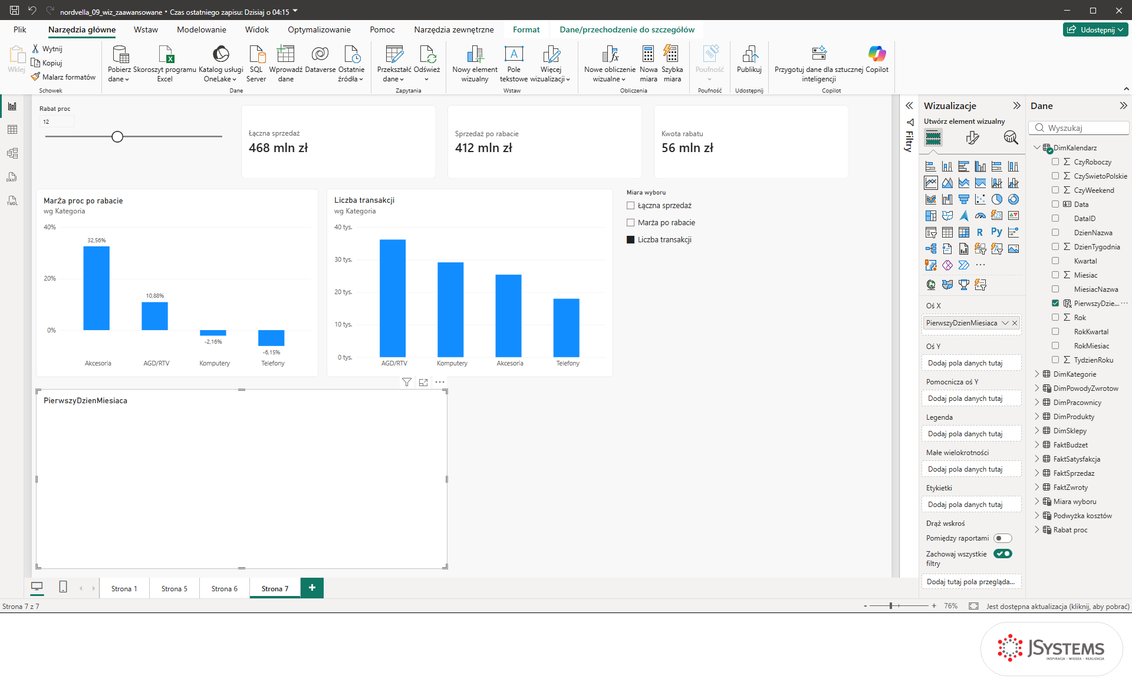The width and height of the screenshot is (1132, 685).
Task: Toggle Zachowaj wszystkie filtry switch
Action: 1002,554
